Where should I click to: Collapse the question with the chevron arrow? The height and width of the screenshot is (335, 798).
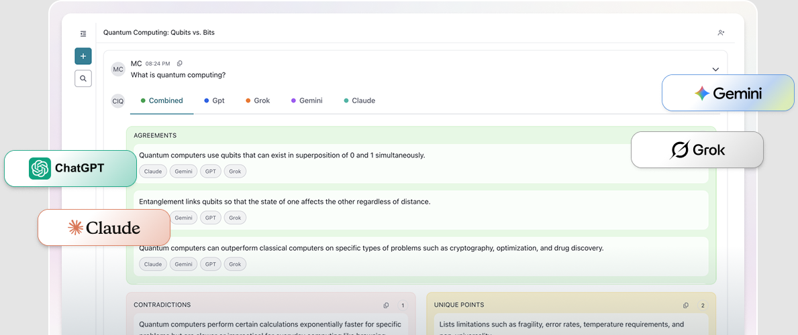(715, 69)
